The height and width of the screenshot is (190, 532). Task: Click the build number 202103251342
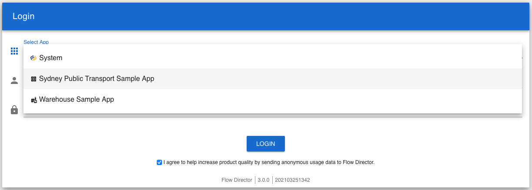pyautogui.click(x=293, y=180)
